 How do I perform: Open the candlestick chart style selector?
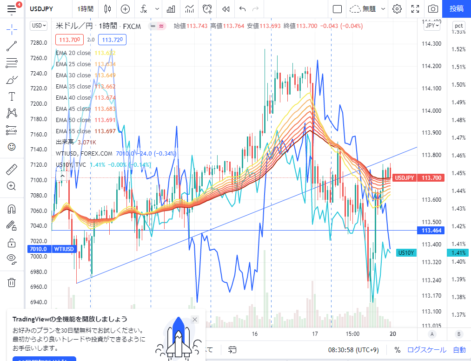pos(107,9)
